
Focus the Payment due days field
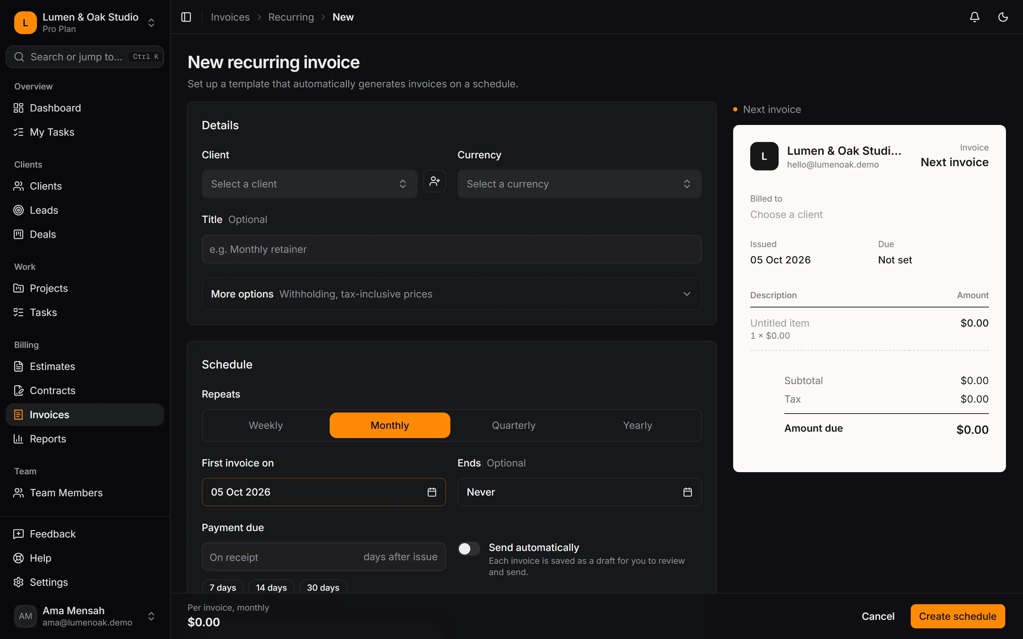pyautogui.click(x=324, y=557)
